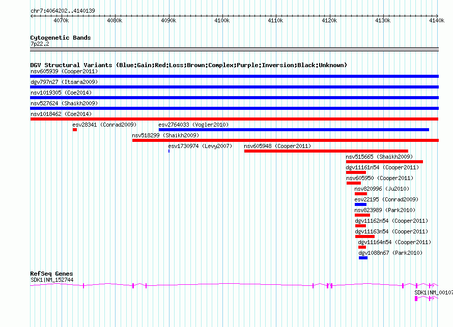453x327 pixels.
Task: Click the DGV Structural Variants track title
Action: (188, 65)
